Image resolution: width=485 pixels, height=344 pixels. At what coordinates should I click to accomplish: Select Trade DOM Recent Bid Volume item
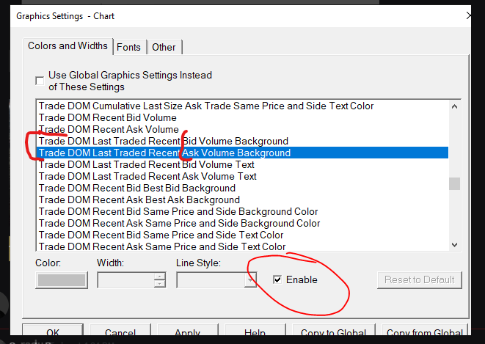coord(108,117)
